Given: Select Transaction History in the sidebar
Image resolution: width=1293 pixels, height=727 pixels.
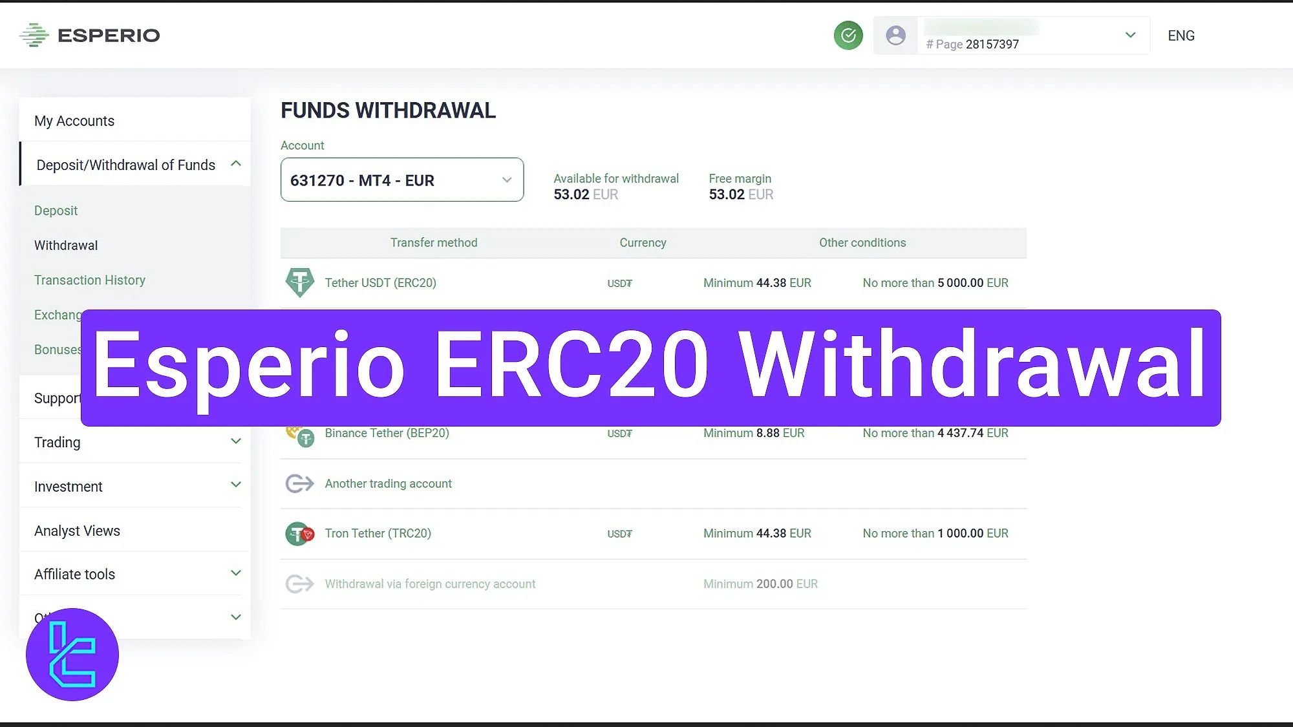Looking at the screenshot, I should coord(89,280).
